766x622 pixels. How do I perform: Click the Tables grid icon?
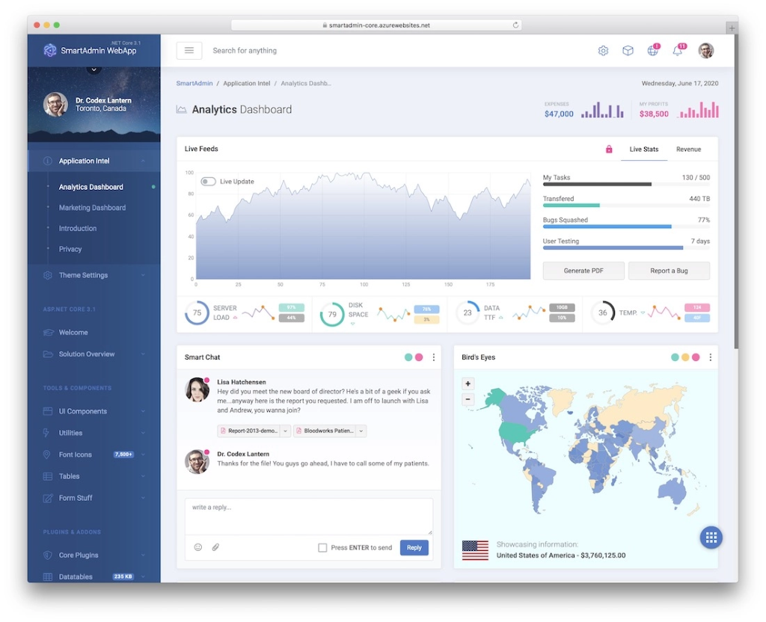[48, 476]
